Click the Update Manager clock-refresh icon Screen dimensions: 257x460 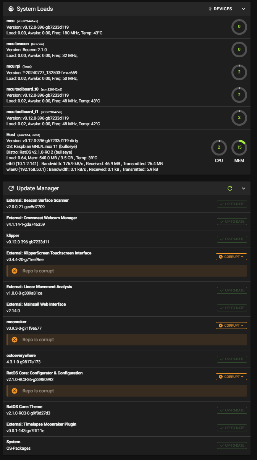point(11,188)
